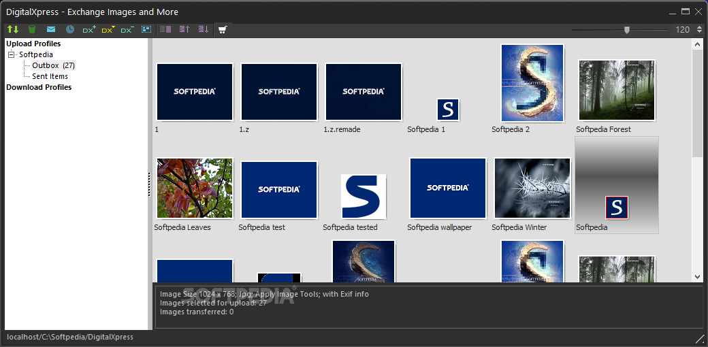
Task: Select the Softpedia 2 thumbnail
Action: [532, 83]
